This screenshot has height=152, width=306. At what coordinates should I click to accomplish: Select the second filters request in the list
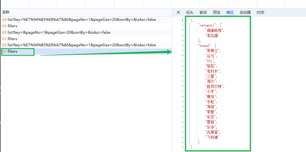[x=12, y=39]
